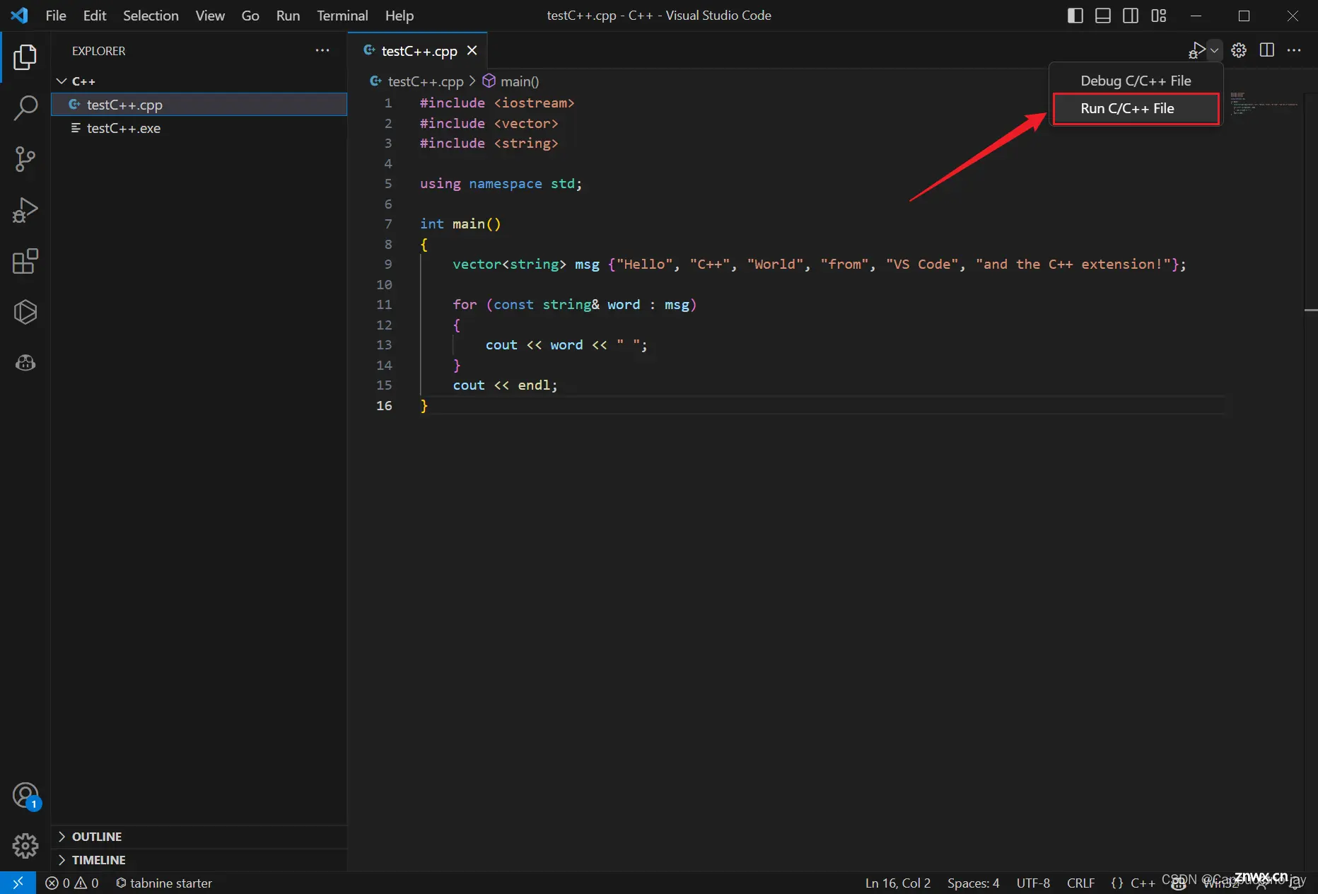Click line number 16 in the gutter

(x=384, y=405)
